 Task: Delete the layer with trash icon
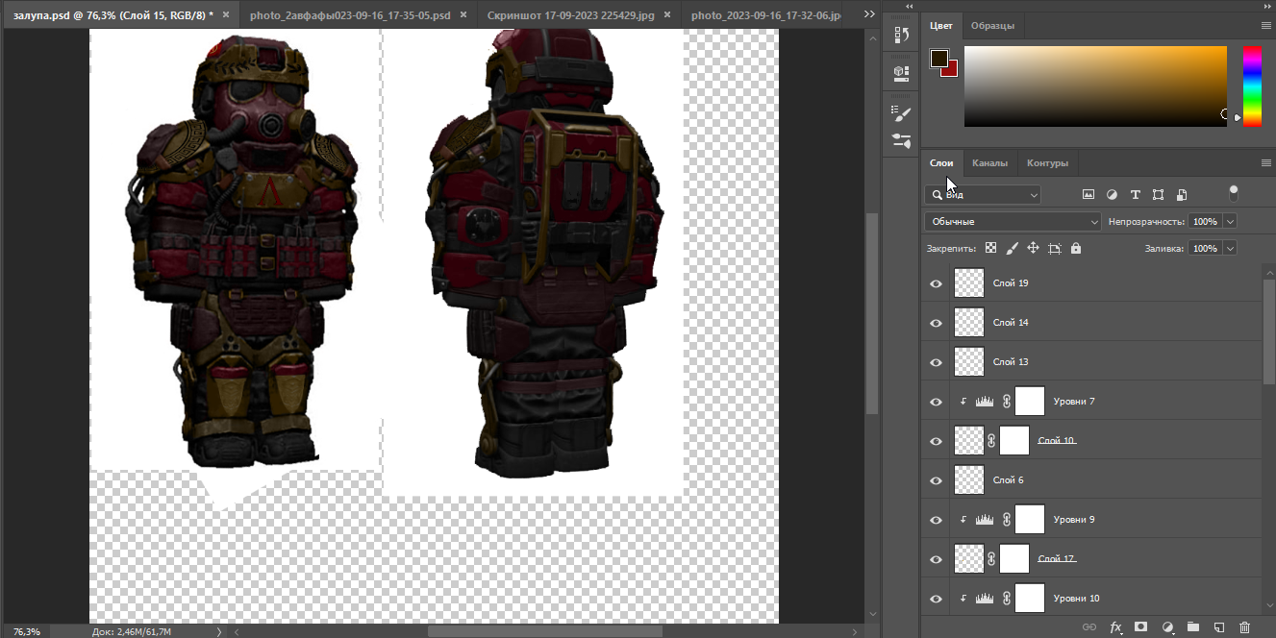click(1245, 627)
